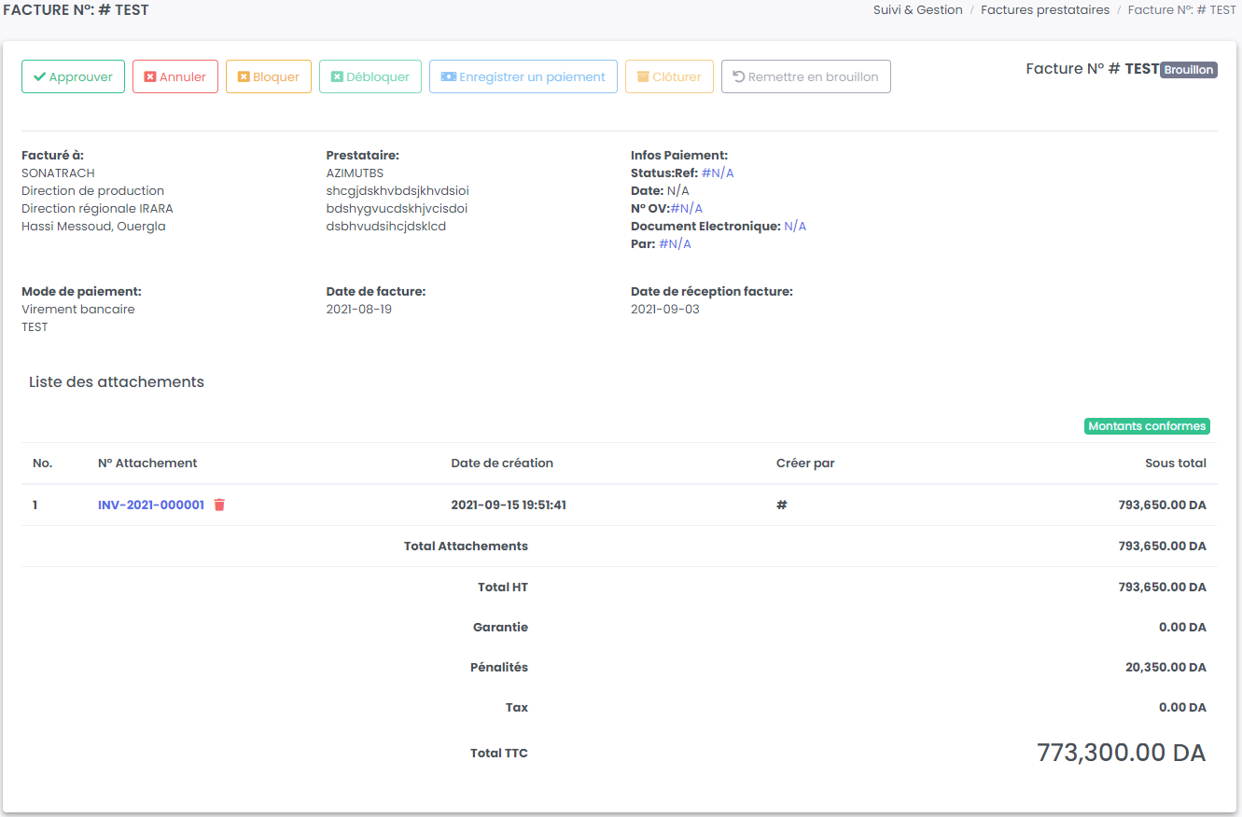Select the Total TTC amount 773,300.00 DA
Image resolution: width=1242 pixels, height=817 pixels.
(x=1121, y=753)
